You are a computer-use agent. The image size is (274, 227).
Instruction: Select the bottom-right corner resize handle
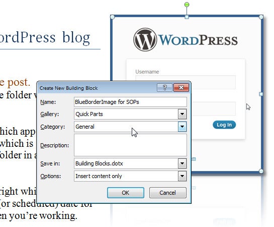click(x=261, y=171)
